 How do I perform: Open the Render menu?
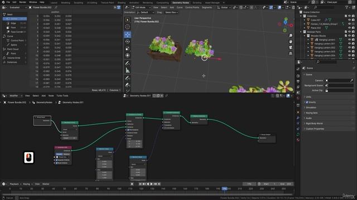pos(22,2)
